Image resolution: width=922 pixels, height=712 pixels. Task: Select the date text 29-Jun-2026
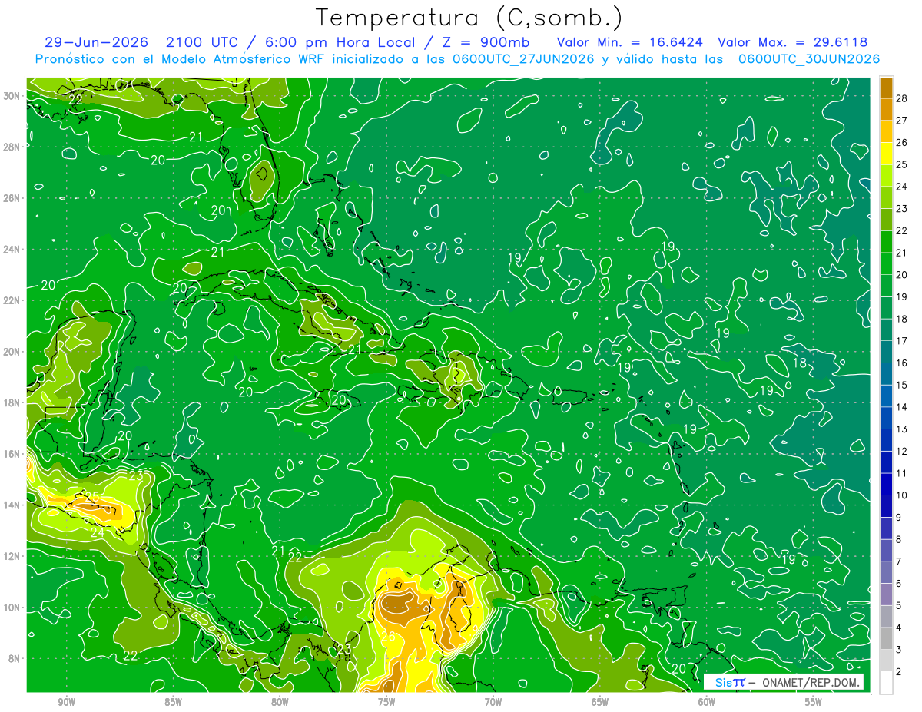pos(96,42)
